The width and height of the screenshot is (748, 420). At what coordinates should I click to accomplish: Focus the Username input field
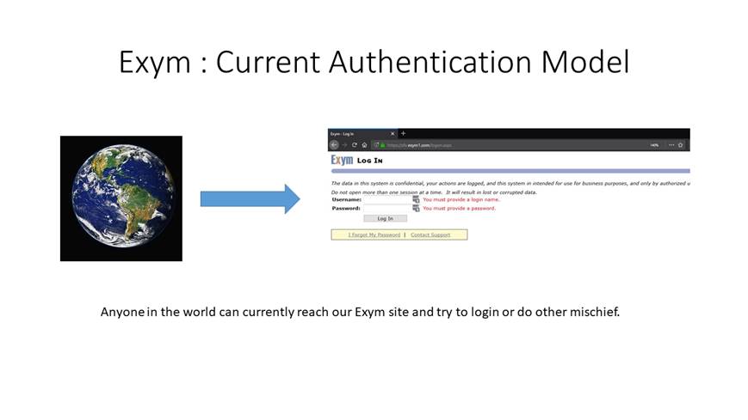tap(388, 199)
